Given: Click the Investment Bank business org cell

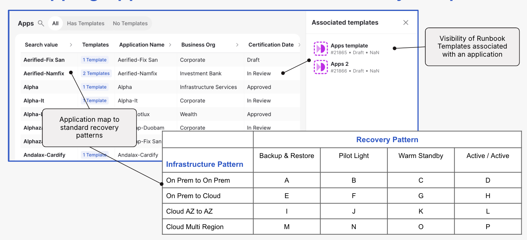Looking at the screenshot, I should [x=201, y=74].
